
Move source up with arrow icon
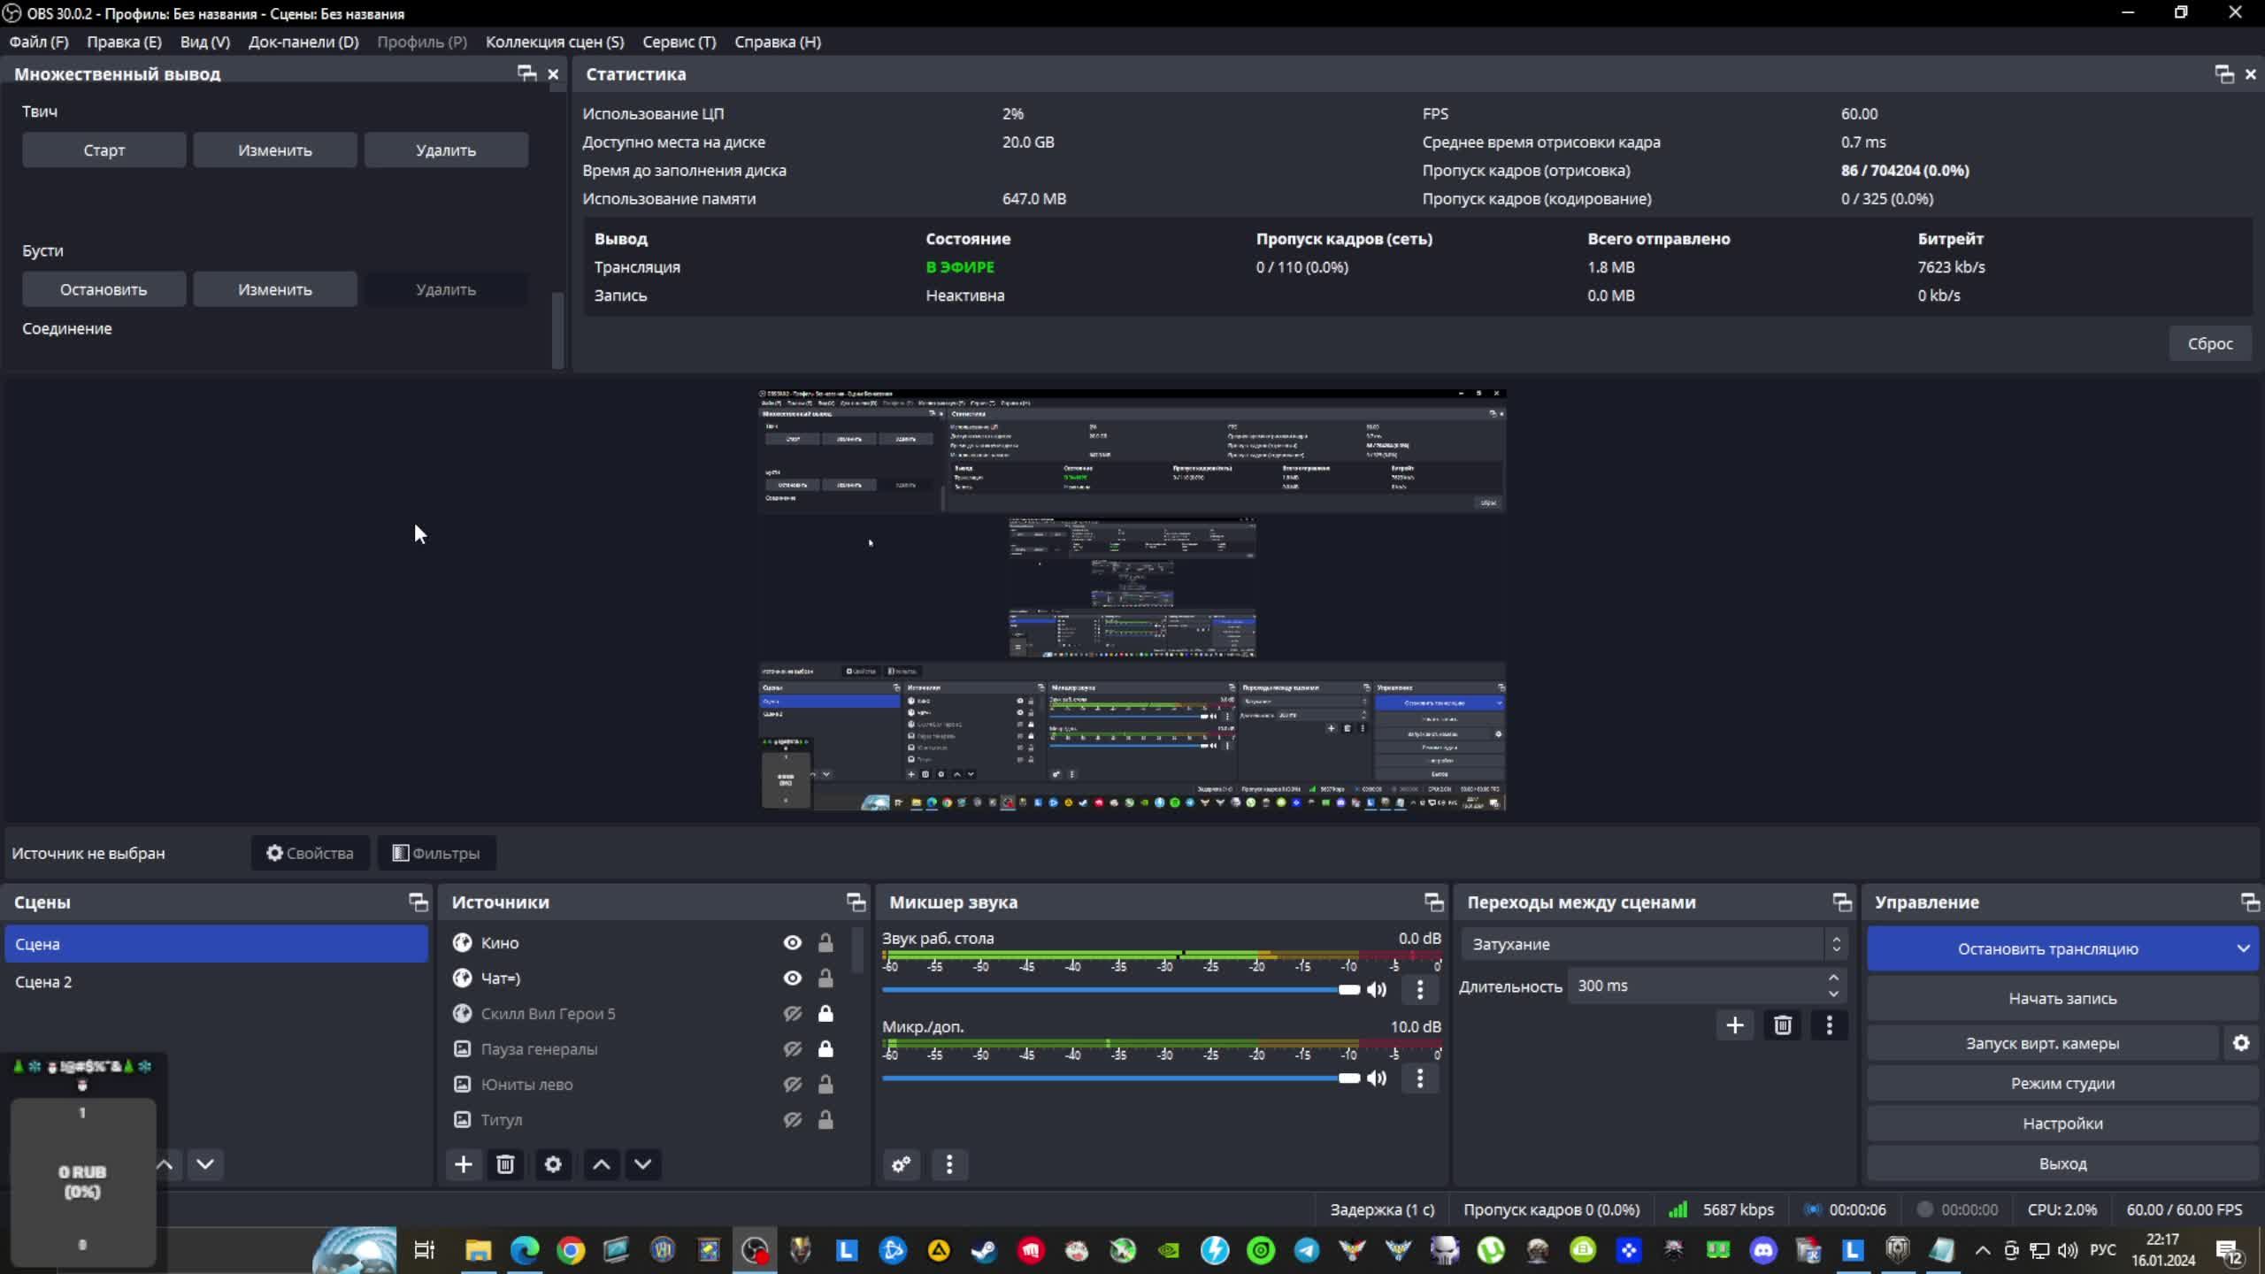[x=601, y=1164]
